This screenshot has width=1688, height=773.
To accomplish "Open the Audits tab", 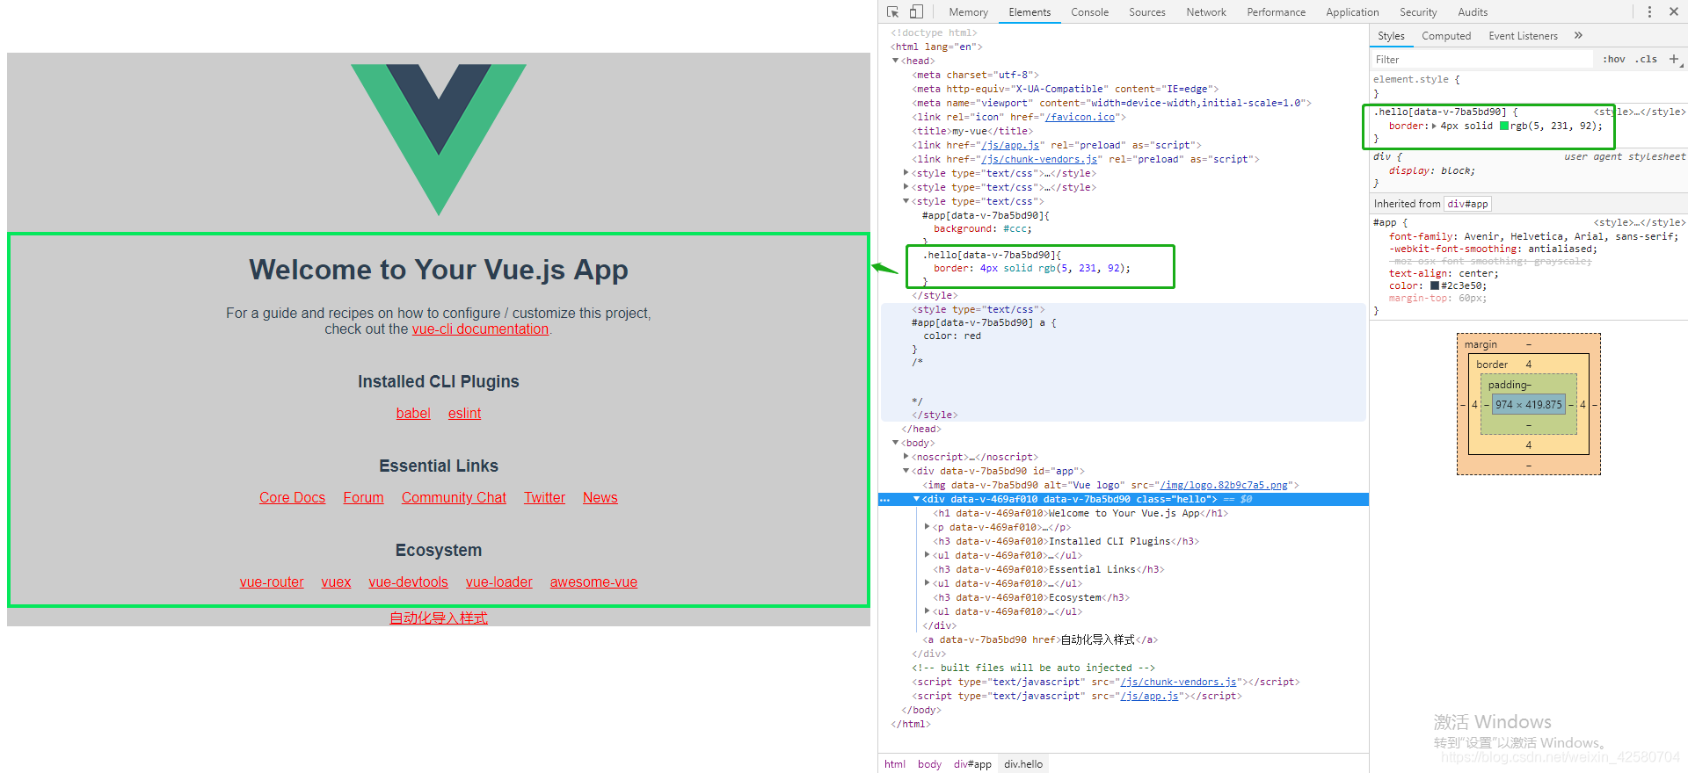I will click(1473, 12).
